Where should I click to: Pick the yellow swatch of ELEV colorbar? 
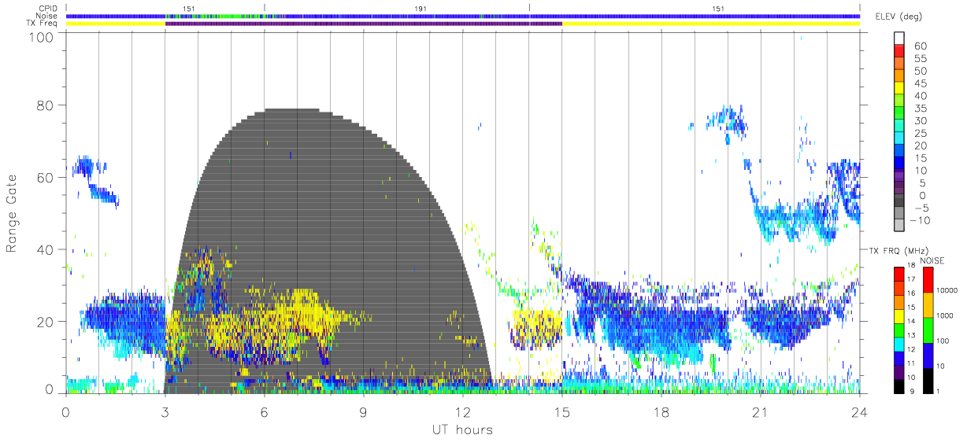coord(898,89)
